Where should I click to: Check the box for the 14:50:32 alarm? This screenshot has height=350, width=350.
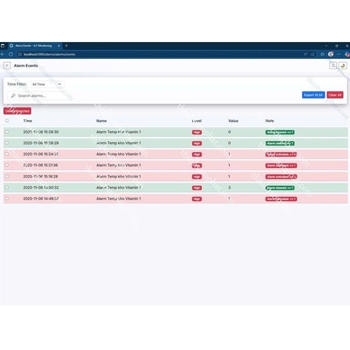coord(7,188)
